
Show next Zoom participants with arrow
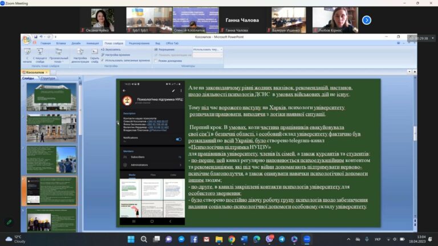point(367,20)
